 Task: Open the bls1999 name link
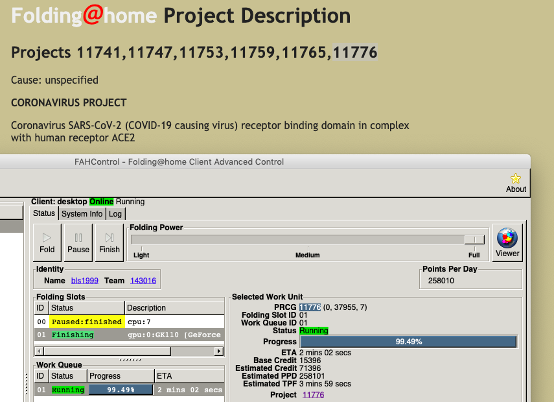pyautogui.click(x=85, y=280)
